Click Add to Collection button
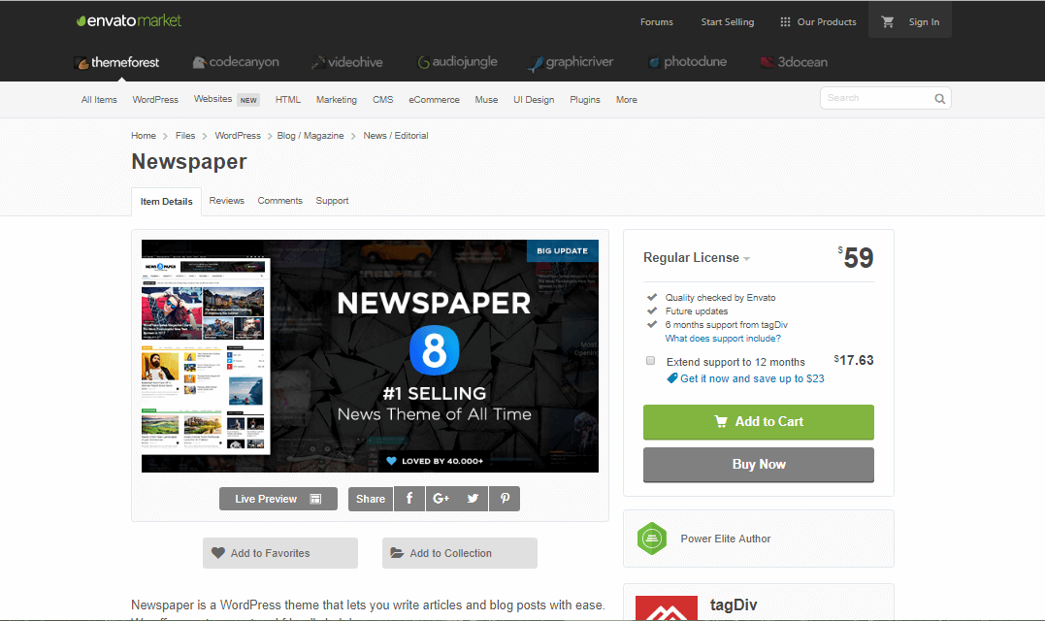The height and width of the screenshot is (621, 1045). (x=460, y=553)
